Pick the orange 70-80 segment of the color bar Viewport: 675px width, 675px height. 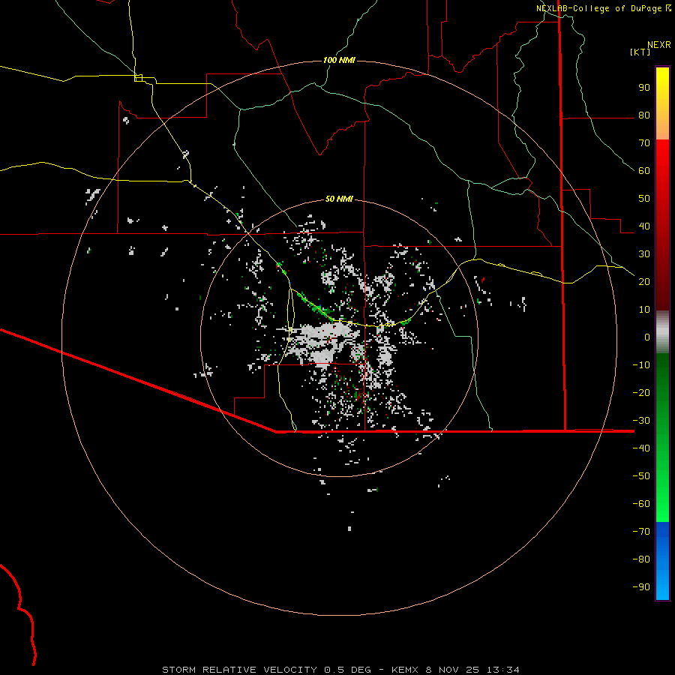[662, 127]
